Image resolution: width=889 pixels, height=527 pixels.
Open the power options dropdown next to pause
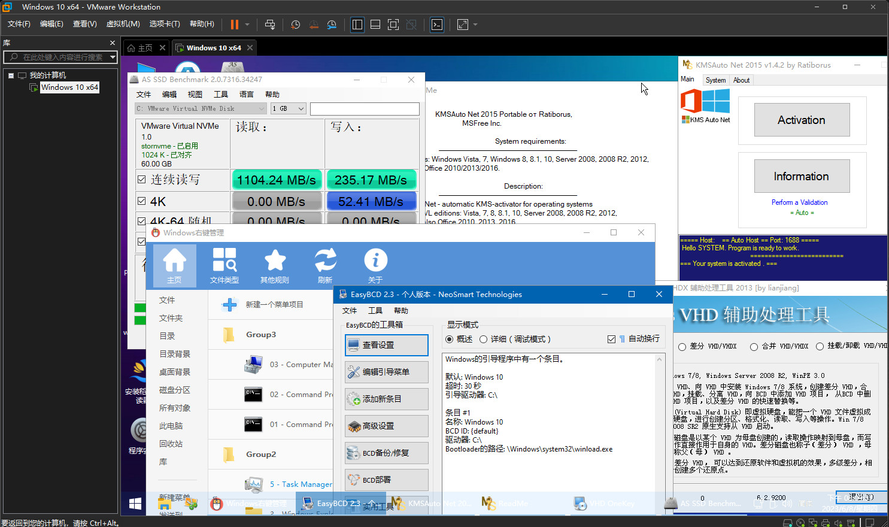pyautogui.click(x=247, y=25)
